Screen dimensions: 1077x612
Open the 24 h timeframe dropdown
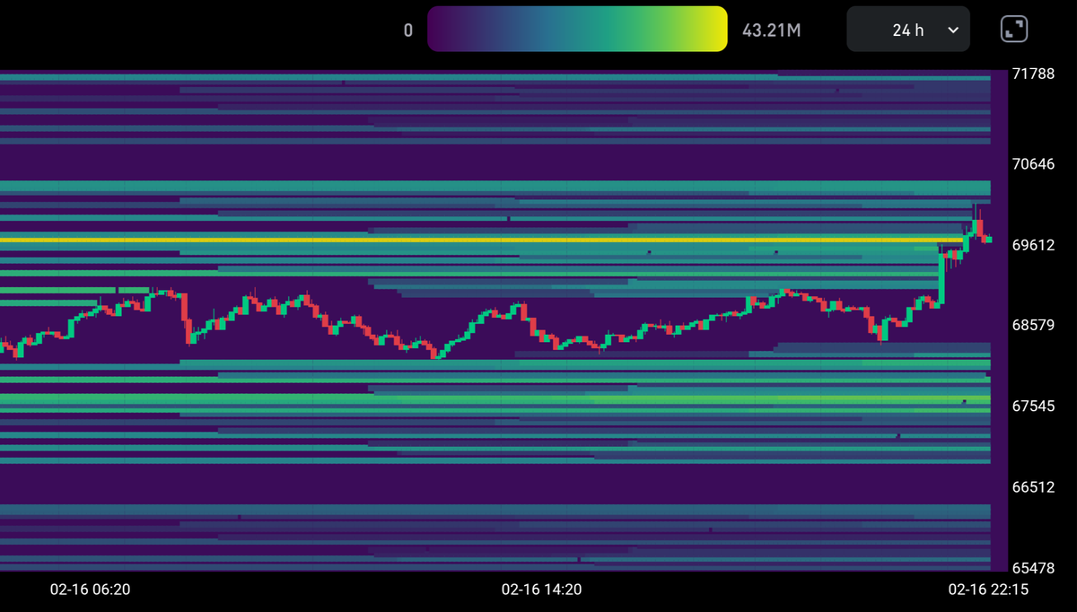coord(907,30)
